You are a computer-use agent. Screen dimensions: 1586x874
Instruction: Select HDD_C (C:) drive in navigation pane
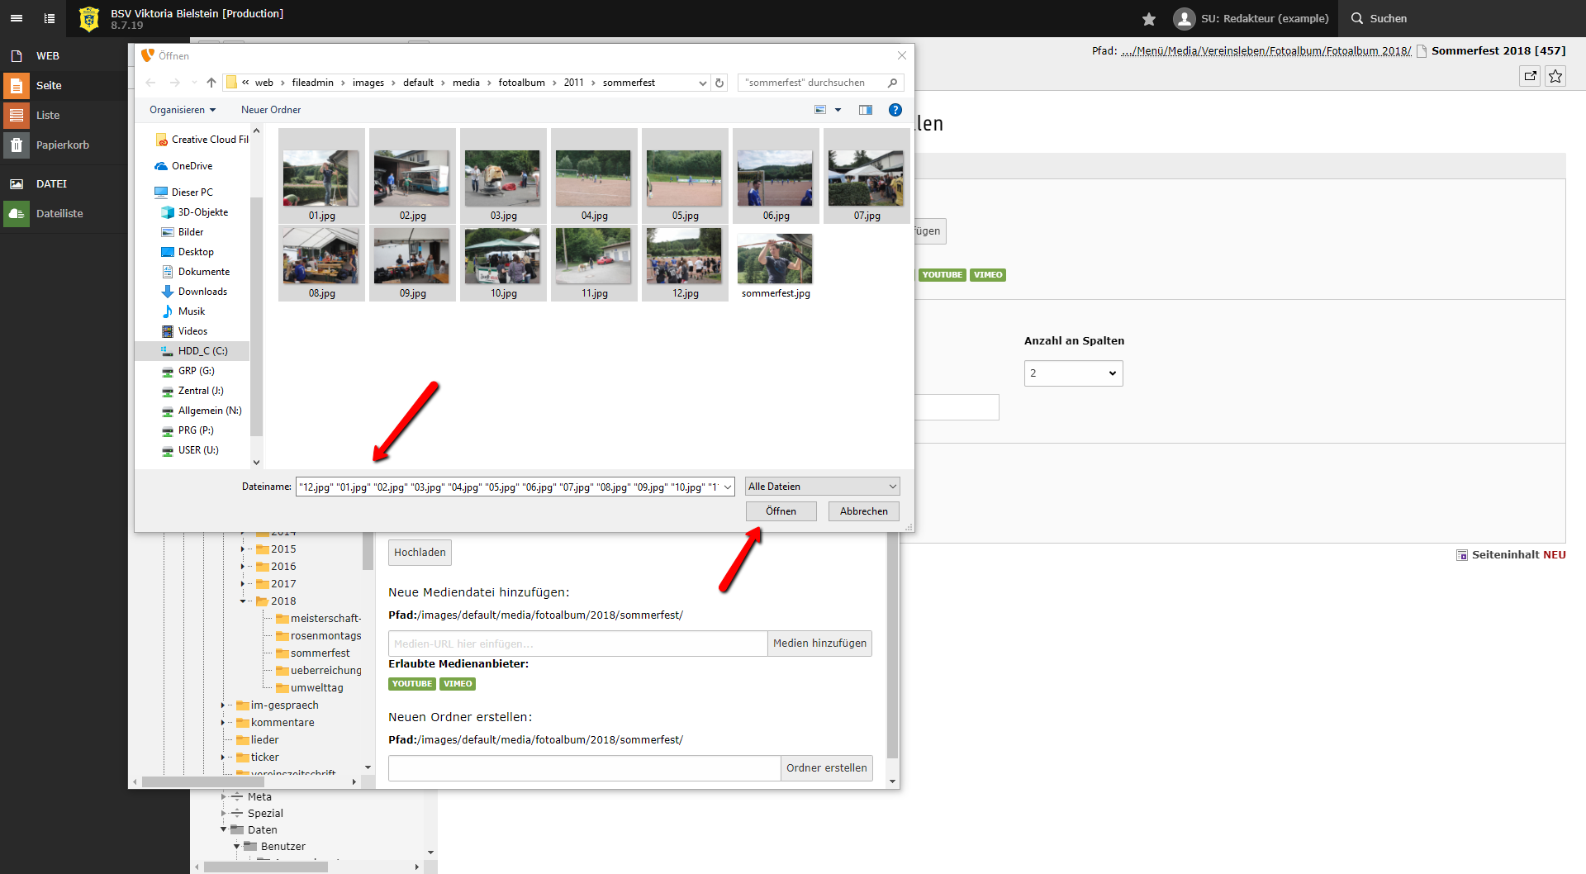tap(202, 351)
